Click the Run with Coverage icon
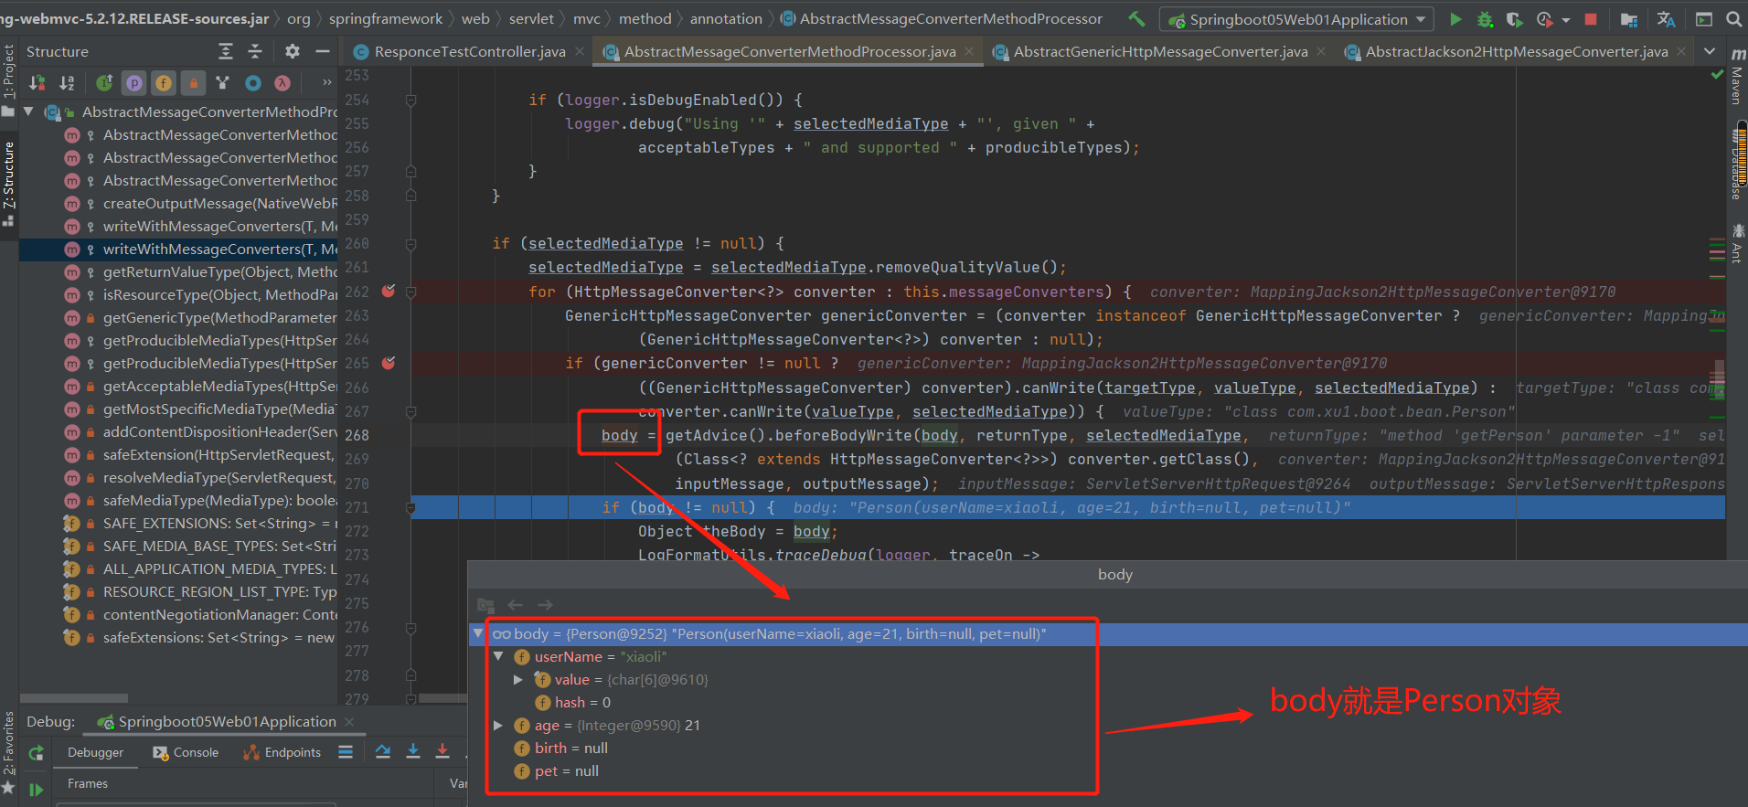 pyautogui.click(x=1514, y=19)
